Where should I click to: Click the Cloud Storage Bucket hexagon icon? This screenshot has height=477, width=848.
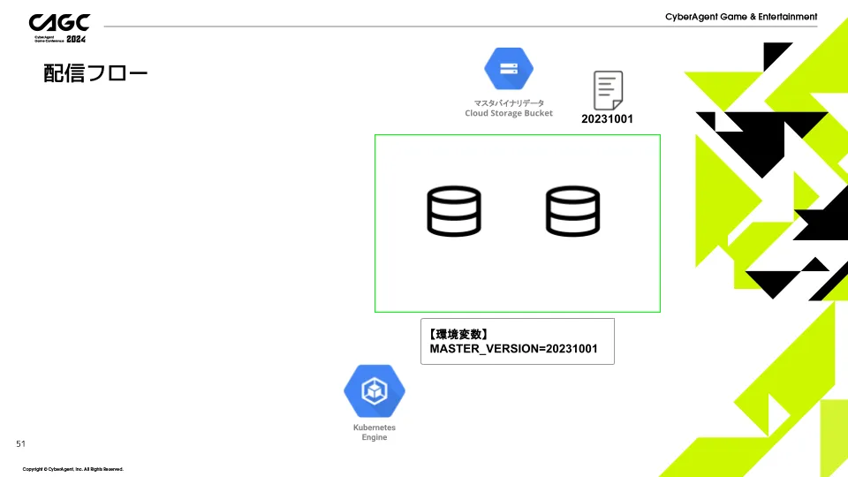click(x=509, y=69)
